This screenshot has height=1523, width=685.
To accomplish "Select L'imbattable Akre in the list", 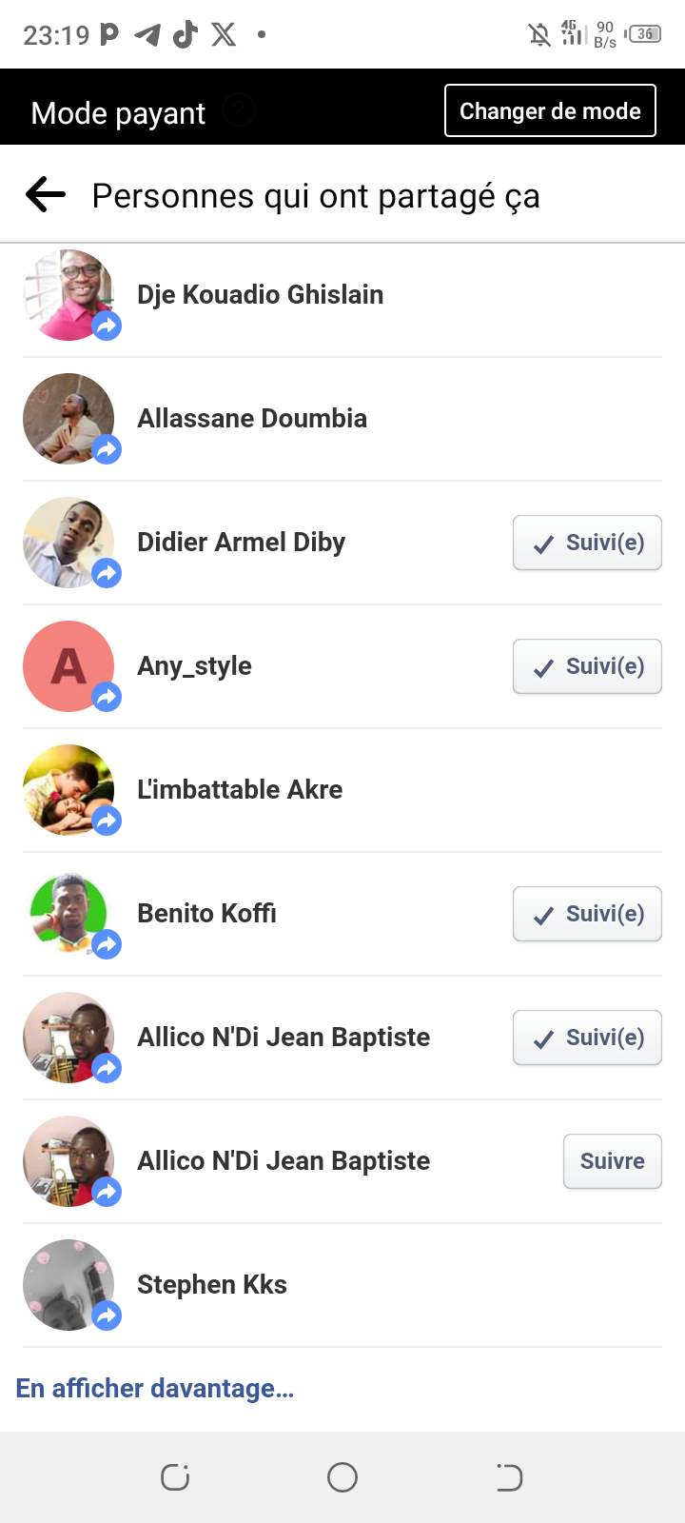I will 240,790.
